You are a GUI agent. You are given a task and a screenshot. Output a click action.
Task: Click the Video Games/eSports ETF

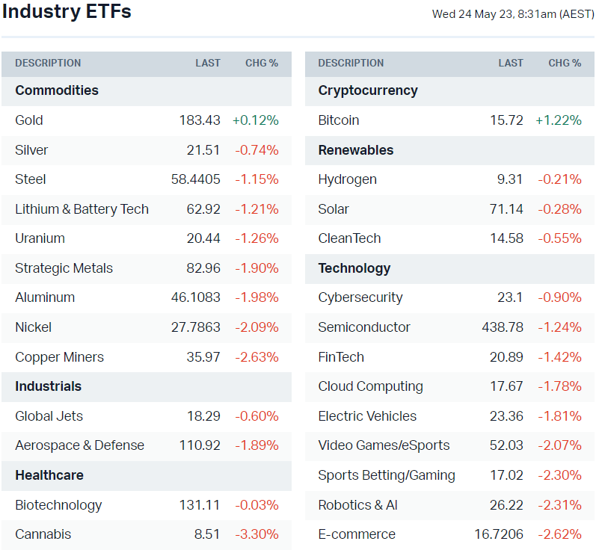tap(384, 445)
